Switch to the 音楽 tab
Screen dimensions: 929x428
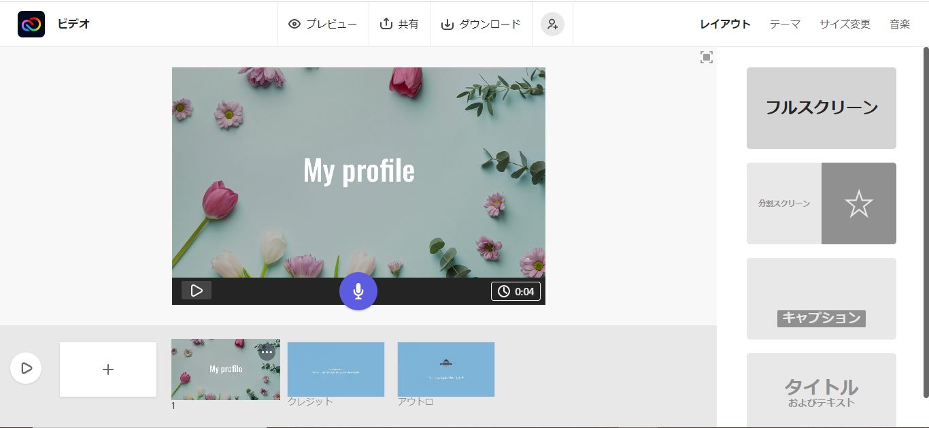point(900,24)
